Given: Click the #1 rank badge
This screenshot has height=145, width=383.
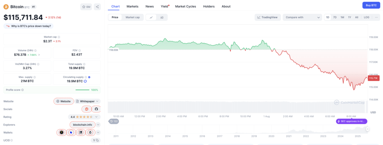Looking at the screenshot, I should click(33, 7).
